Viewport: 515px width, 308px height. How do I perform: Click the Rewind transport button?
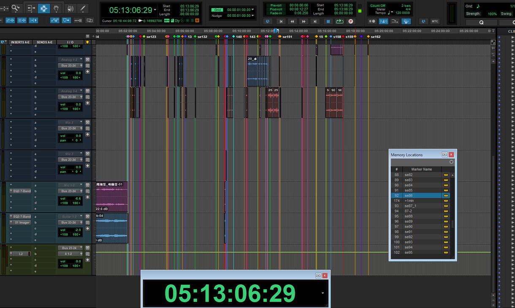click(x=292, y=21)
